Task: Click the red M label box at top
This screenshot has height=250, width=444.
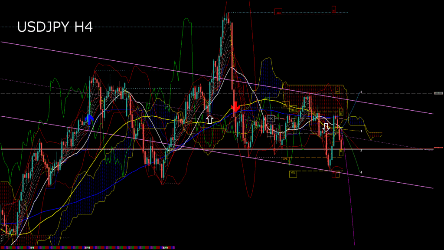Action: coord(333,9)
